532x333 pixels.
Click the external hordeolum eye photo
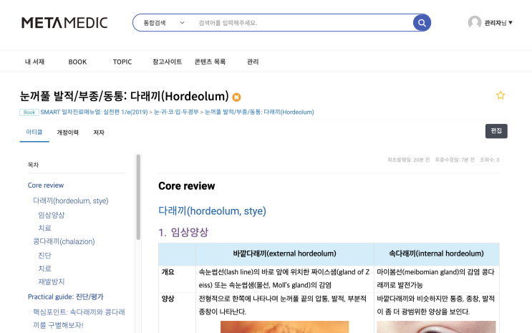285,327
